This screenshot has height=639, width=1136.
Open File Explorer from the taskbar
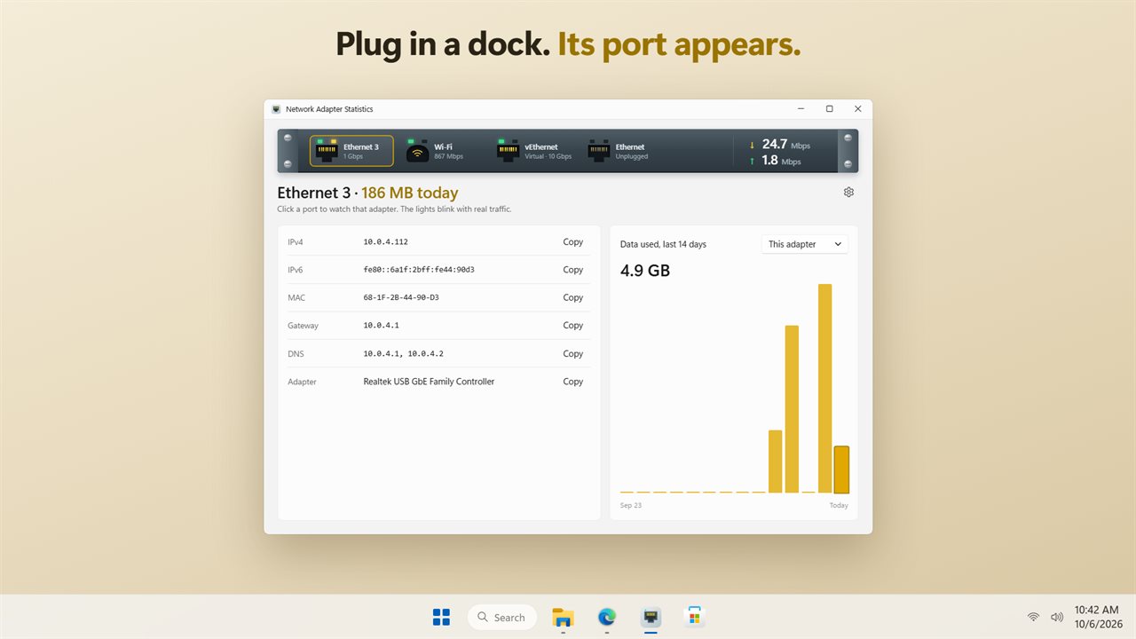pyautogui.click(x=563, y=617)
